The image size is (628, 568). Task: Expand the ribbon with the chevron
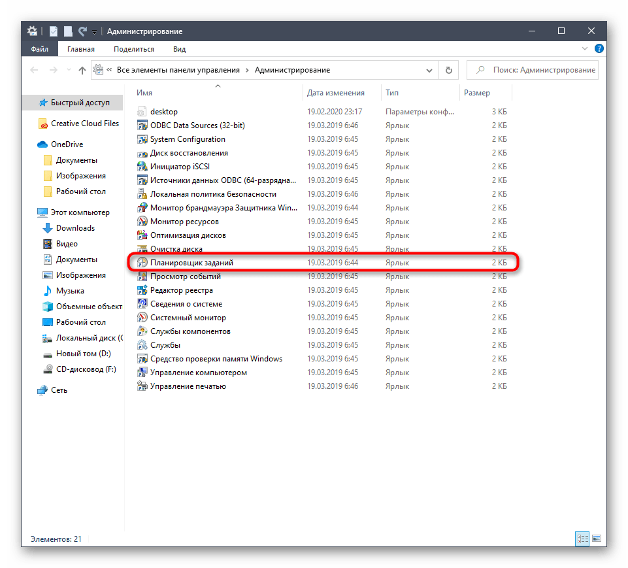coord(586,49)
